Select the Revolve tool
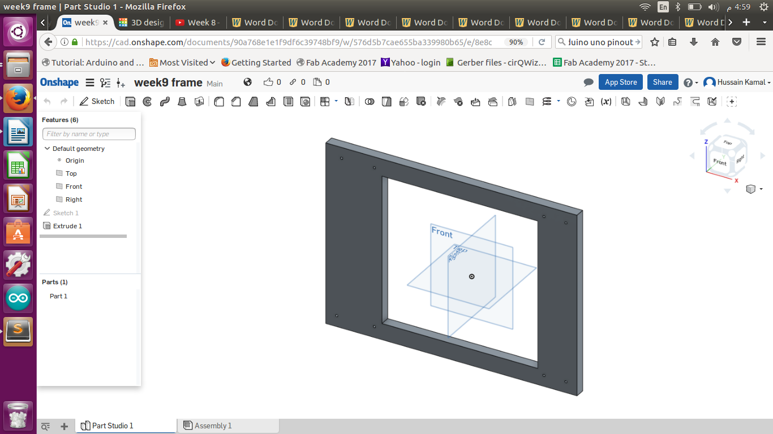The width and height of the screenshot is (773, 434). [147, 102]
